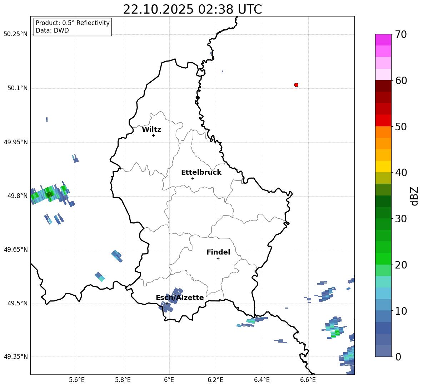
Task: Click the 50 colorbar tick label
Action: click(x=400, y=127)
